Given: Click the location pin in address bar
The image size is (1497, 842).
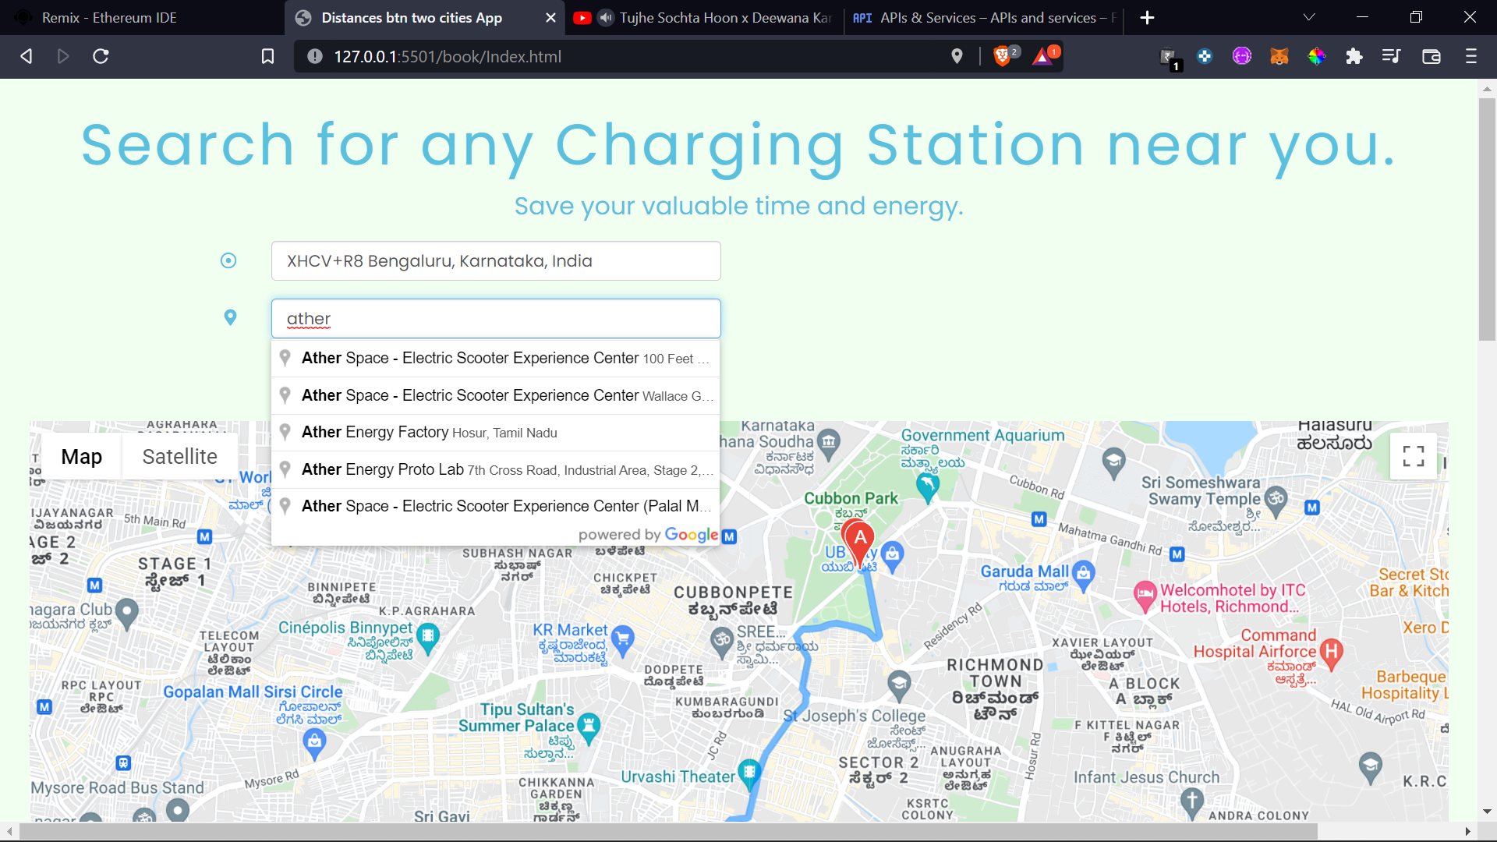Looking at the screenshot, I should tap(957, 56).
